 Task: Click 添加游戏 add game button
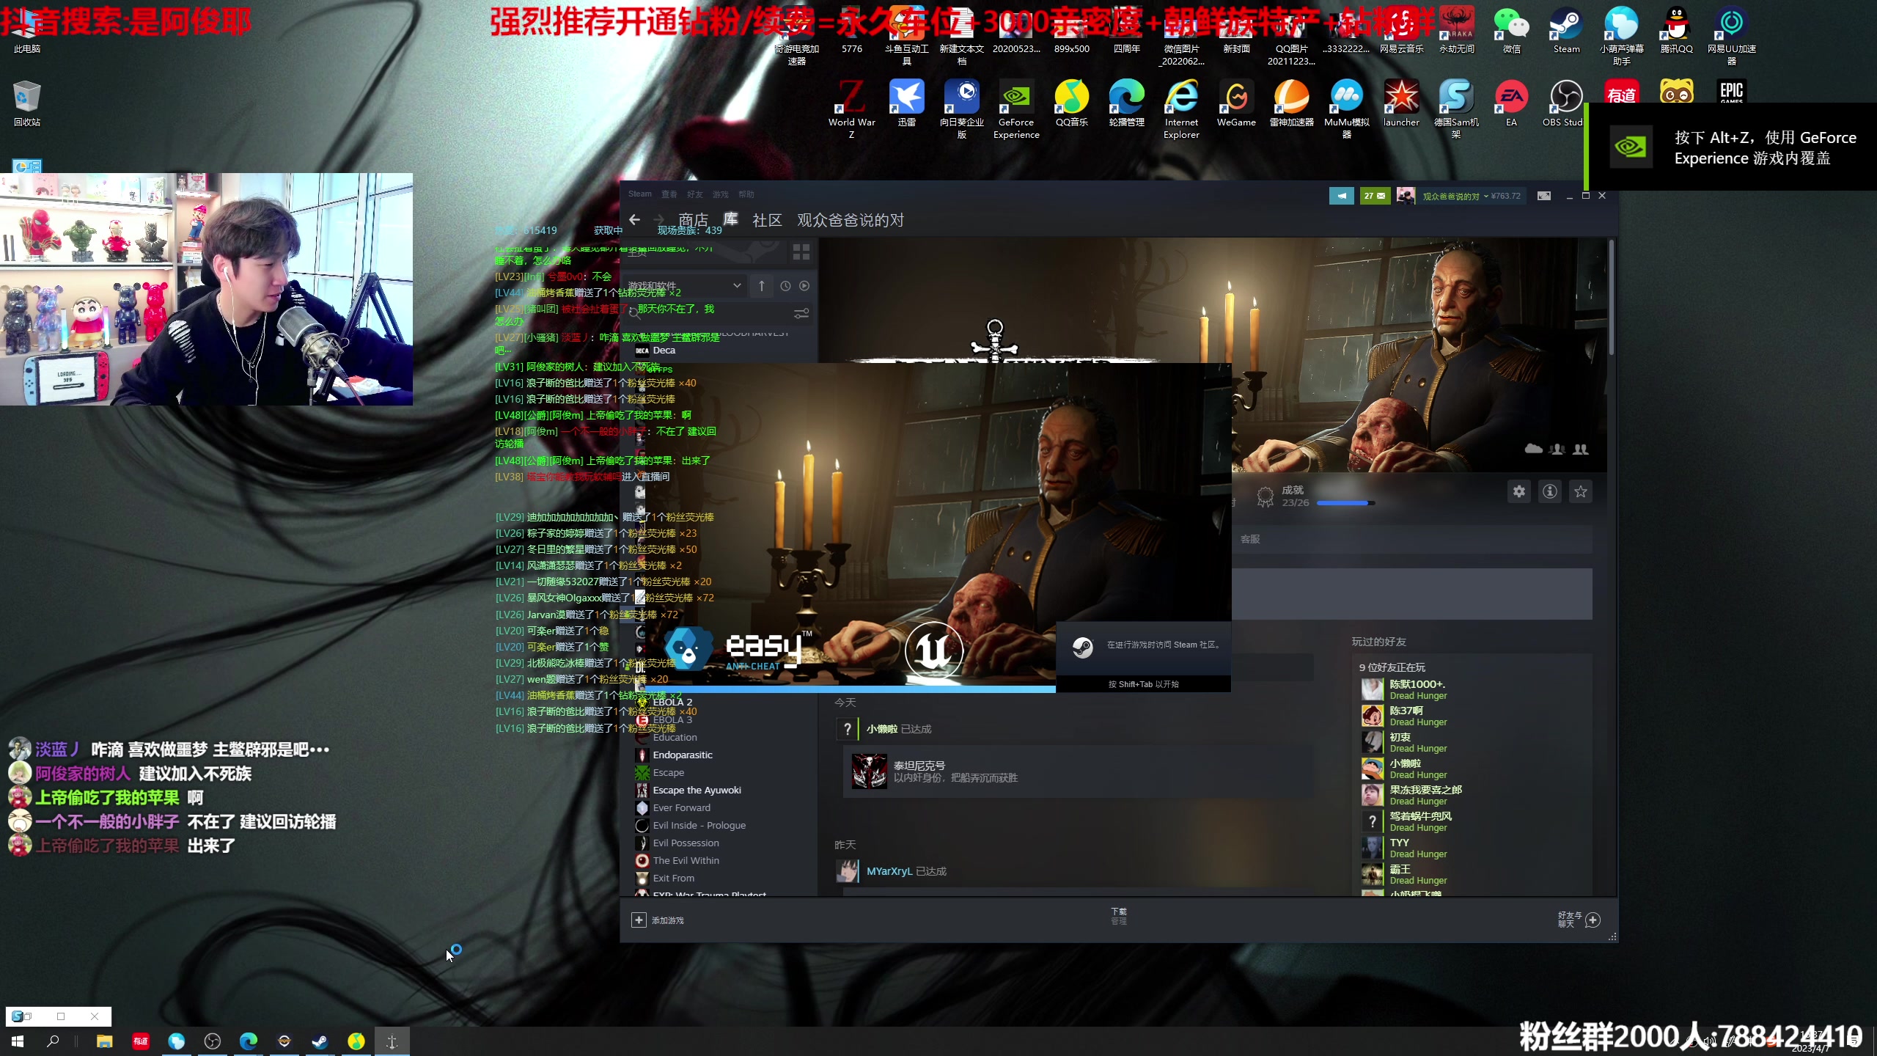660,920
